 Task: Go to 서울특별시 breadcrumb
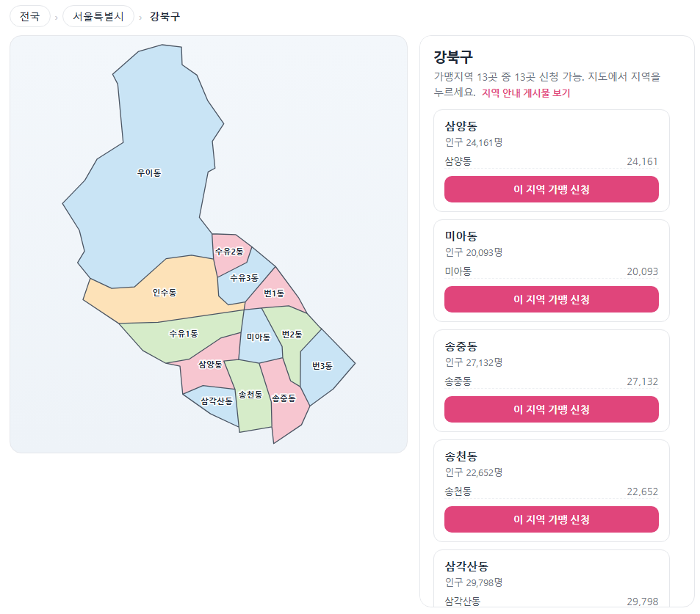tap(98, 16)
